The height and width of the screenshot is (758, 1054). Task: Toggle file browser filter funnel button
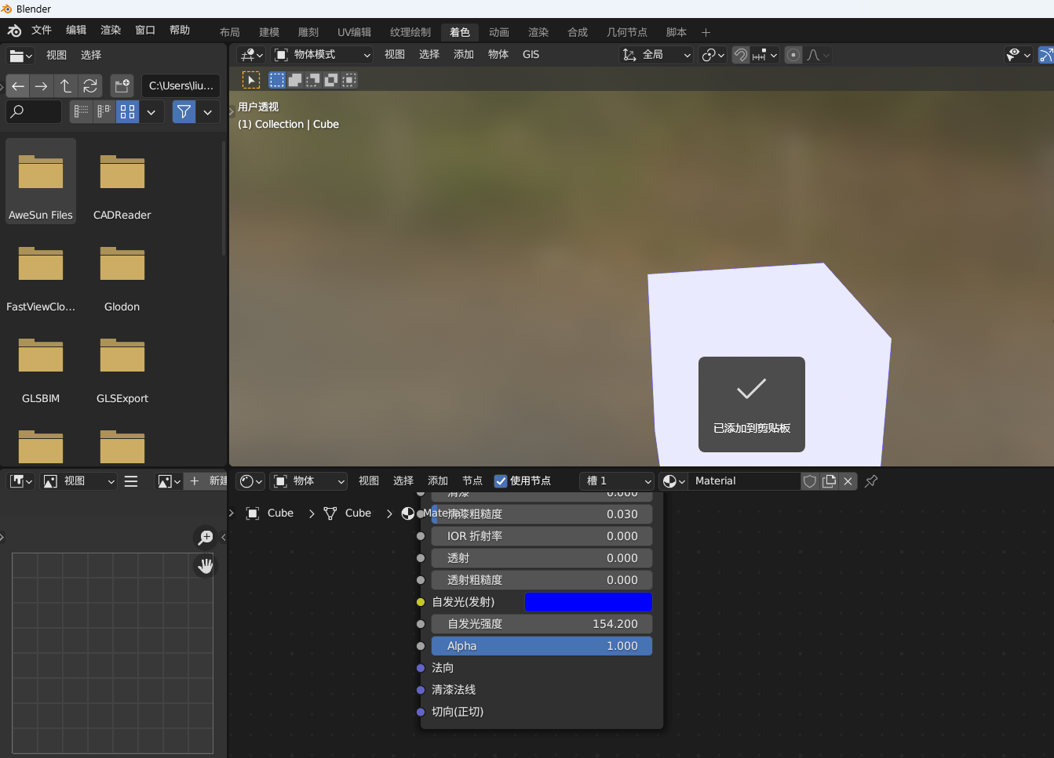(x=184, y=111)
